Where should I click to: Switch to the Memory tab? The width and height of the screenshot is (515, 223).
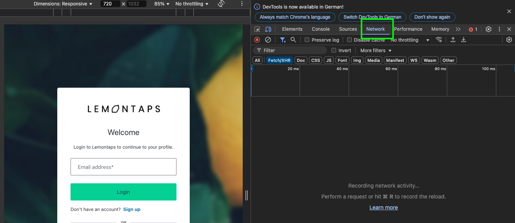[440, 29]
